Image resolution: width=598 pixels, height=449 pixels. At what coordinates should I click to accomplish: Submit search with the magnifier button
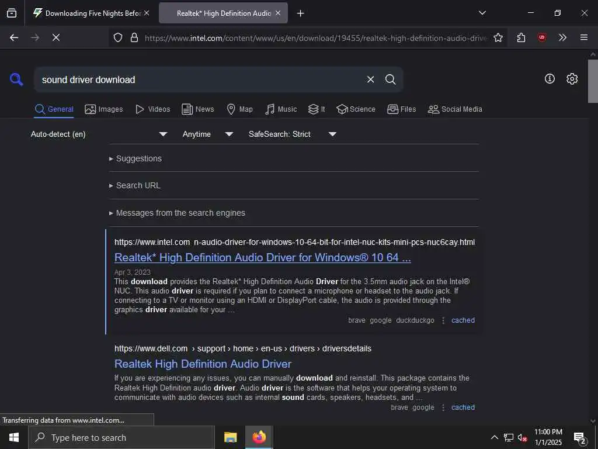pos(390,80)
